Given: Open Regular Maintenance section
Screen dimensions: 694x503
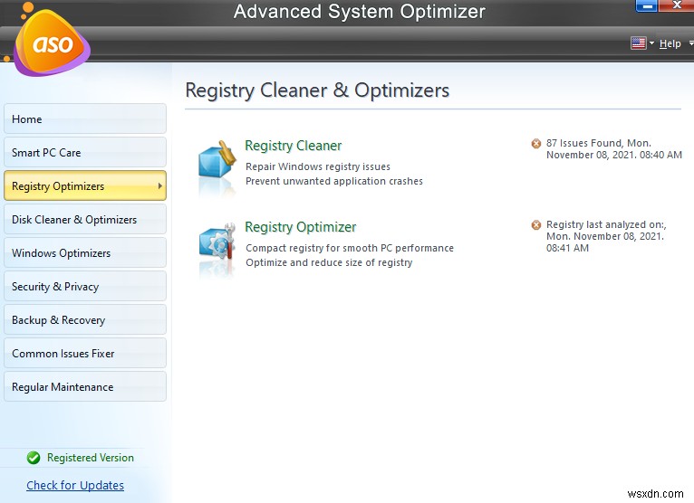Looking at the screenshot, I should (x=85, y=387).
